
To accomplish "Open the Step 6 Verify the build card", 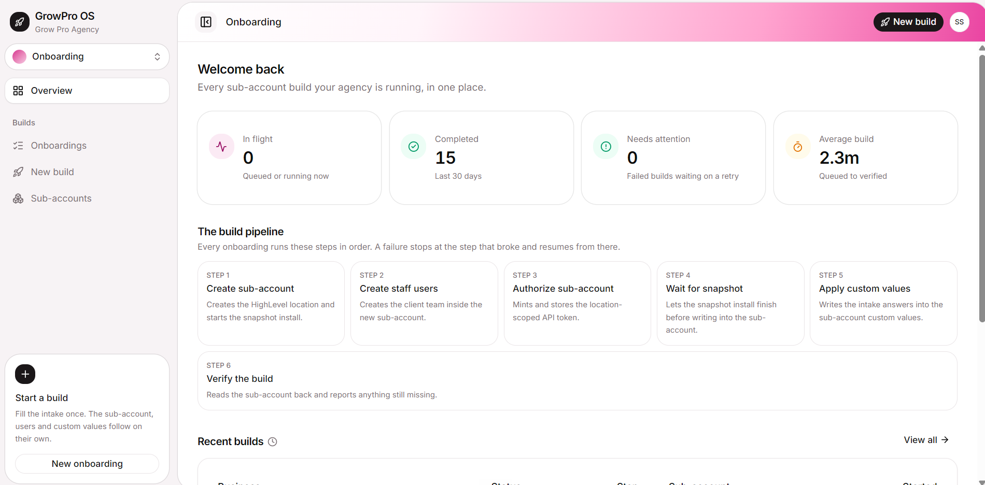I will pyautogui.click(x=578, y=381).
